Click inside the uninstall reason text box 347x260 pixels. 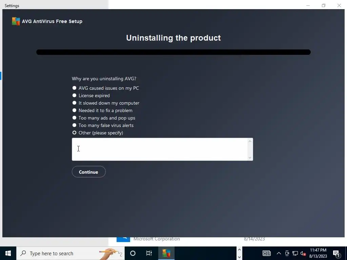pyautogui.click(x=160, y=149)
